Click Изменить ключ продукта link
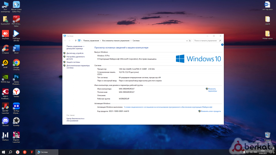The image size is (276, 155). tap(210, 111)
